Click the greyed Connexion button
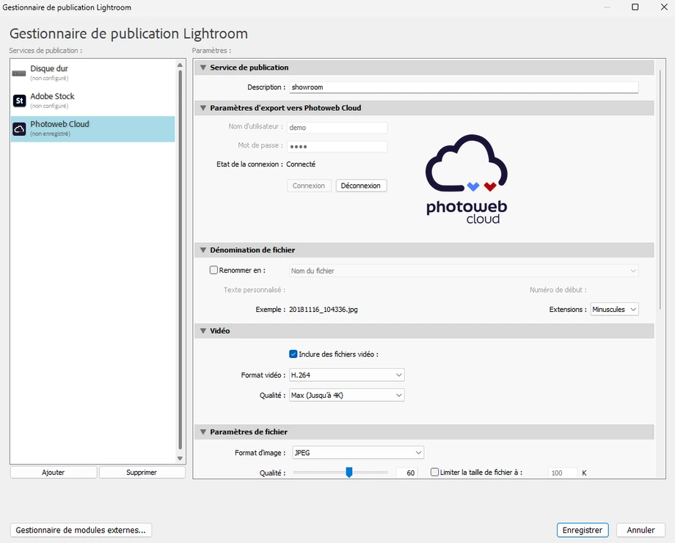The image size is (675, 543). click(x=309, y=186)
